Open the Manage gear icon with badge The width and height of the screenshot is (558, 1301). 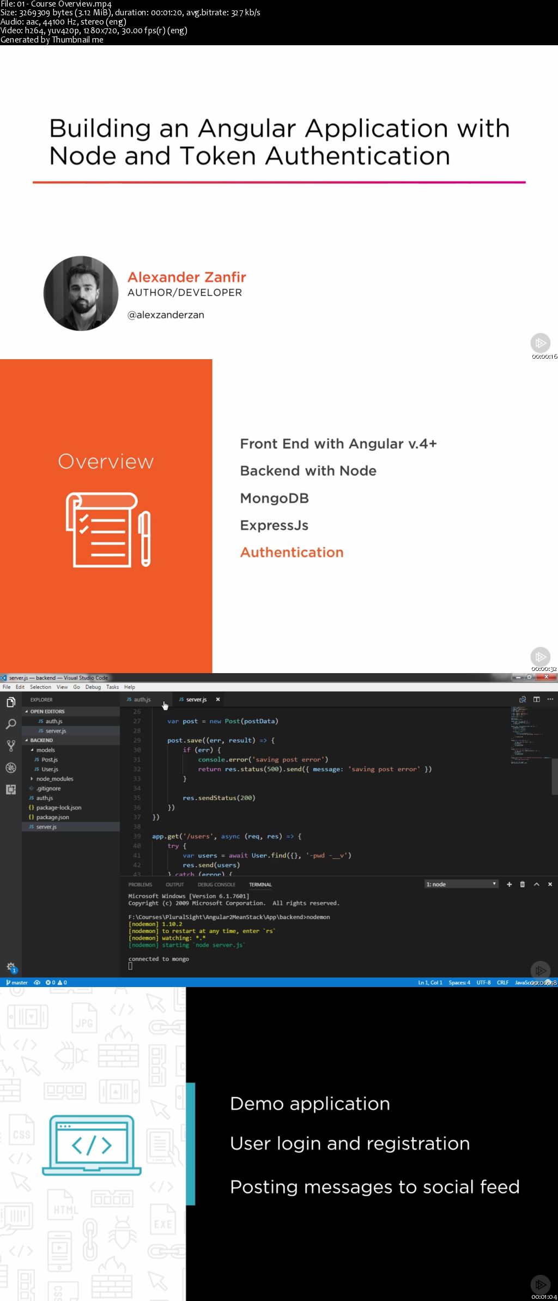coord(11,967)
